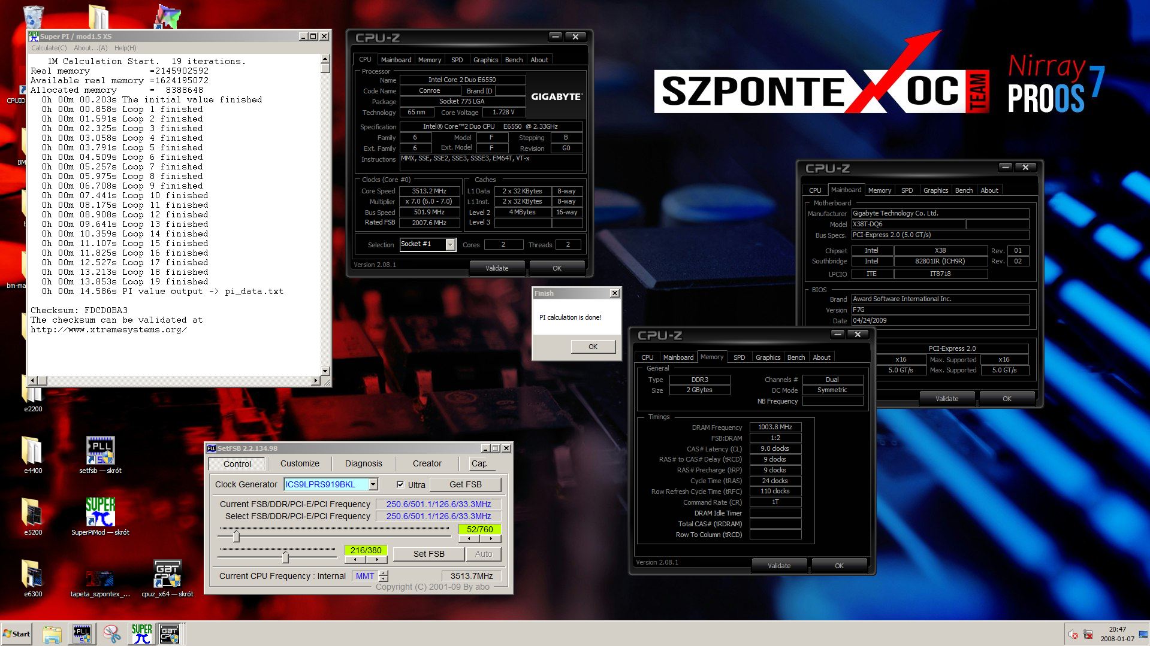Switch to Memory tab in top CPU-Z
The image size is (1150, 646).
[430, 60]
